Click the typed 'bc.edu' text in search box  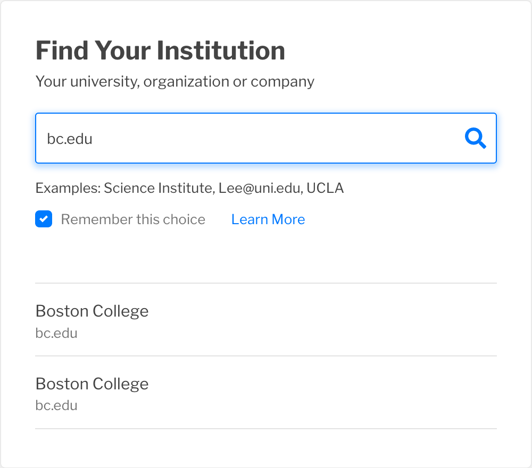[70, 139]
